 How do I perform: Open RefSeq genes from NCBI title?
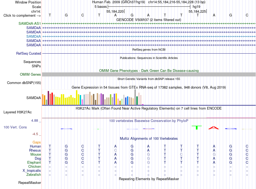tap(149, 50)
